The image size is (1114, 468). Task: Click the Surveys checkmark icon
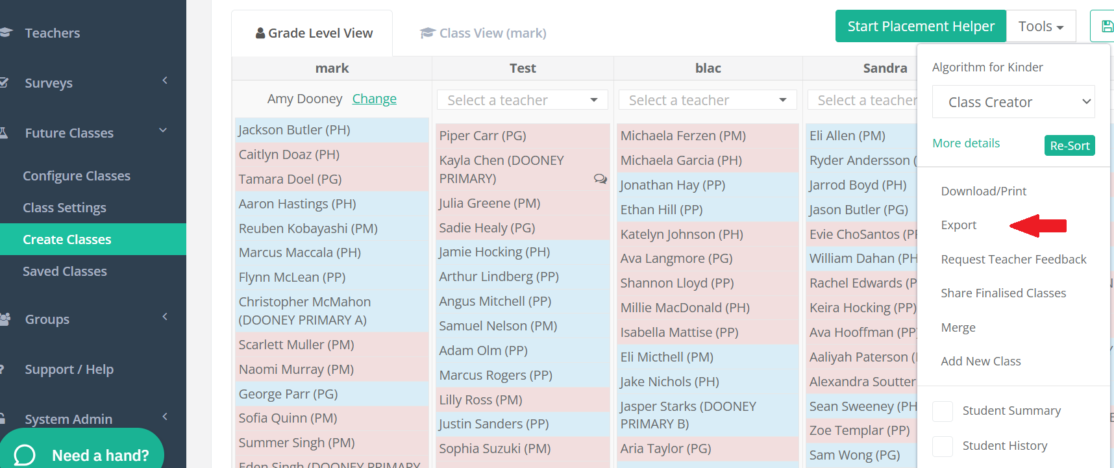click(4, 82)
